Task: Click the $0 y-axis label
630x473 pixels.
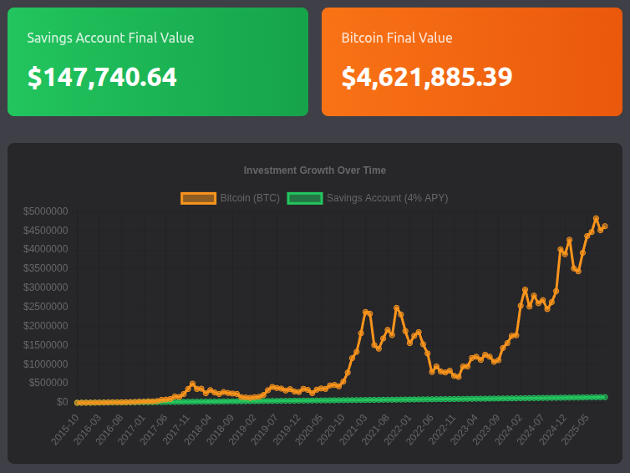Action: [62, 402]
